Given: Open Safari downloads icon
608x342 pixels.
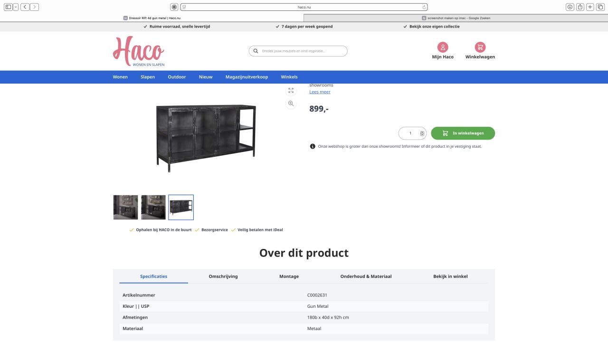Looking at the screenshot, I should [x=570, y=7].
